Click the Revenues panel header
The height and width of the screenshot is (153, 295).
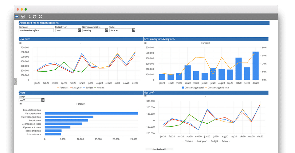tap(81, 39)
